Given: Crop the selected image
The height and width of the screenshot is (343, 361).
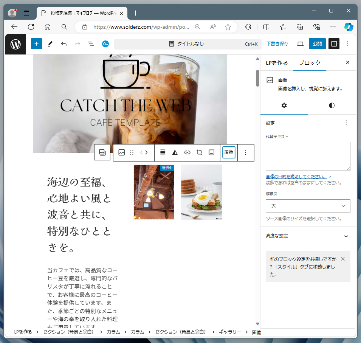Looking at the screenshot, I should click(x=199, y=152).
